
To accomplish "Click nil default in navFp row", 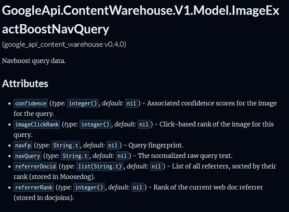I will tap(113, 145).
